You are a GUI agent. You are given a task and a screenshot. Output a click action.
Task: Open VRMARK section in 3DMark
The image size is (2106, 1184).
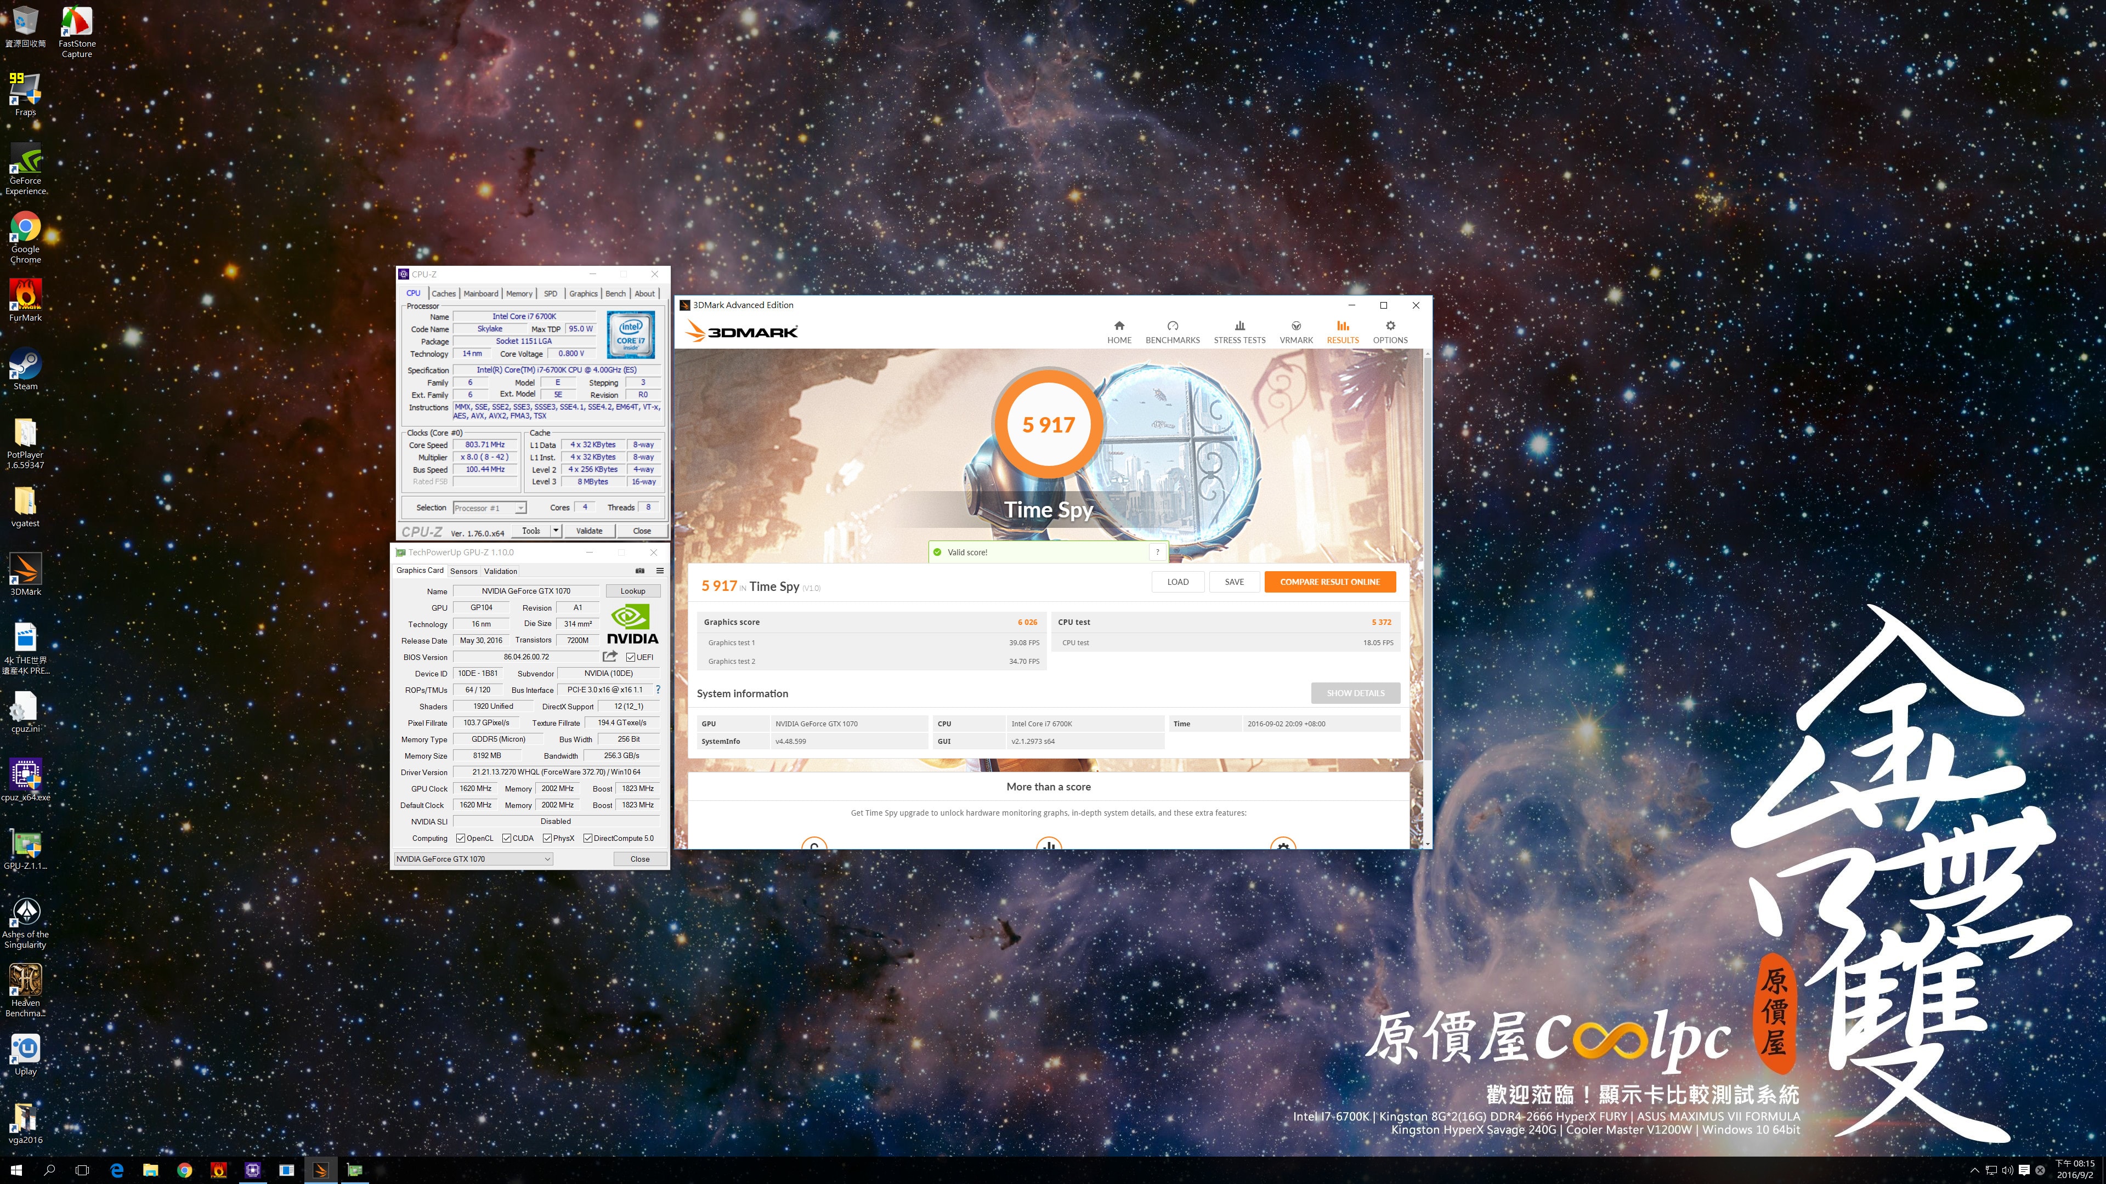click(1296, 332)
